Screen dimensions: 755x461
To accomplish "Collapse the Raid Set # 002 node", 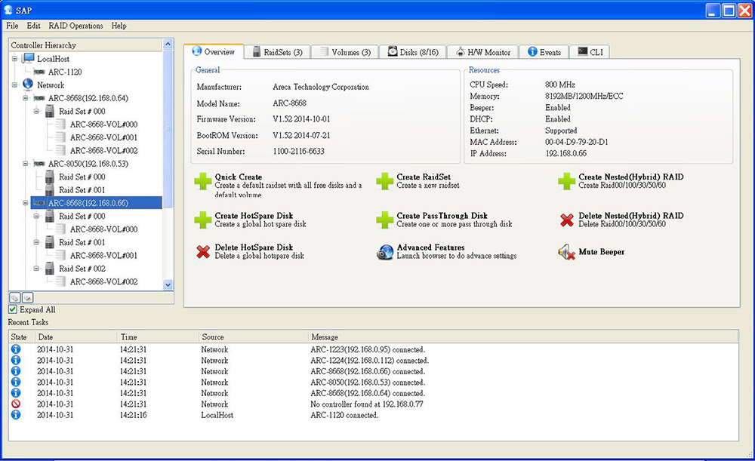I will tap(36, 269).
